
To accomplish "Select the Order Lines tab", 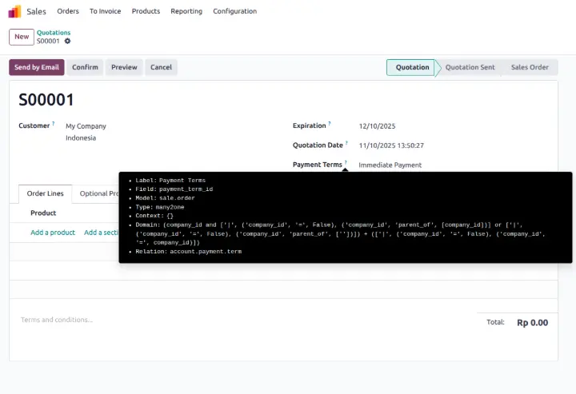I will (x=45, y=193).
